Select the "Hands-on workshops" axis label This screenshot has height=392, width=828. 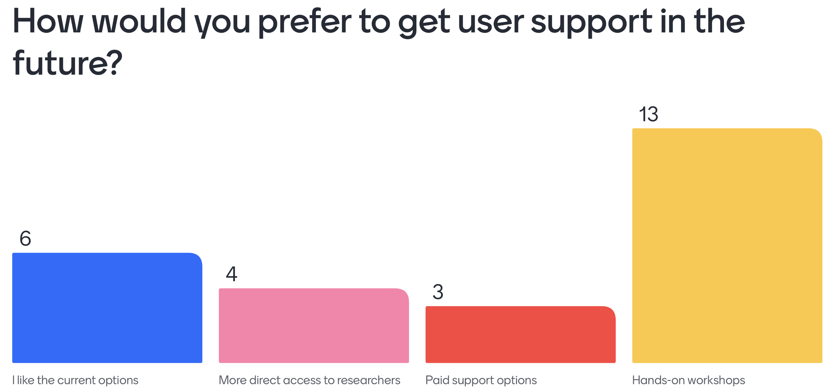[x=688, y=380]
